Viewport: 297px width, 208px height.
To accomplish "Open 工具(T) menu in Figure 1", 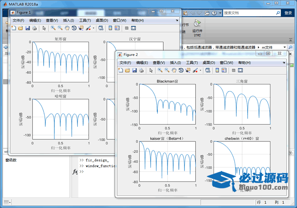I will pyautogui.click(x=85, y=20).
